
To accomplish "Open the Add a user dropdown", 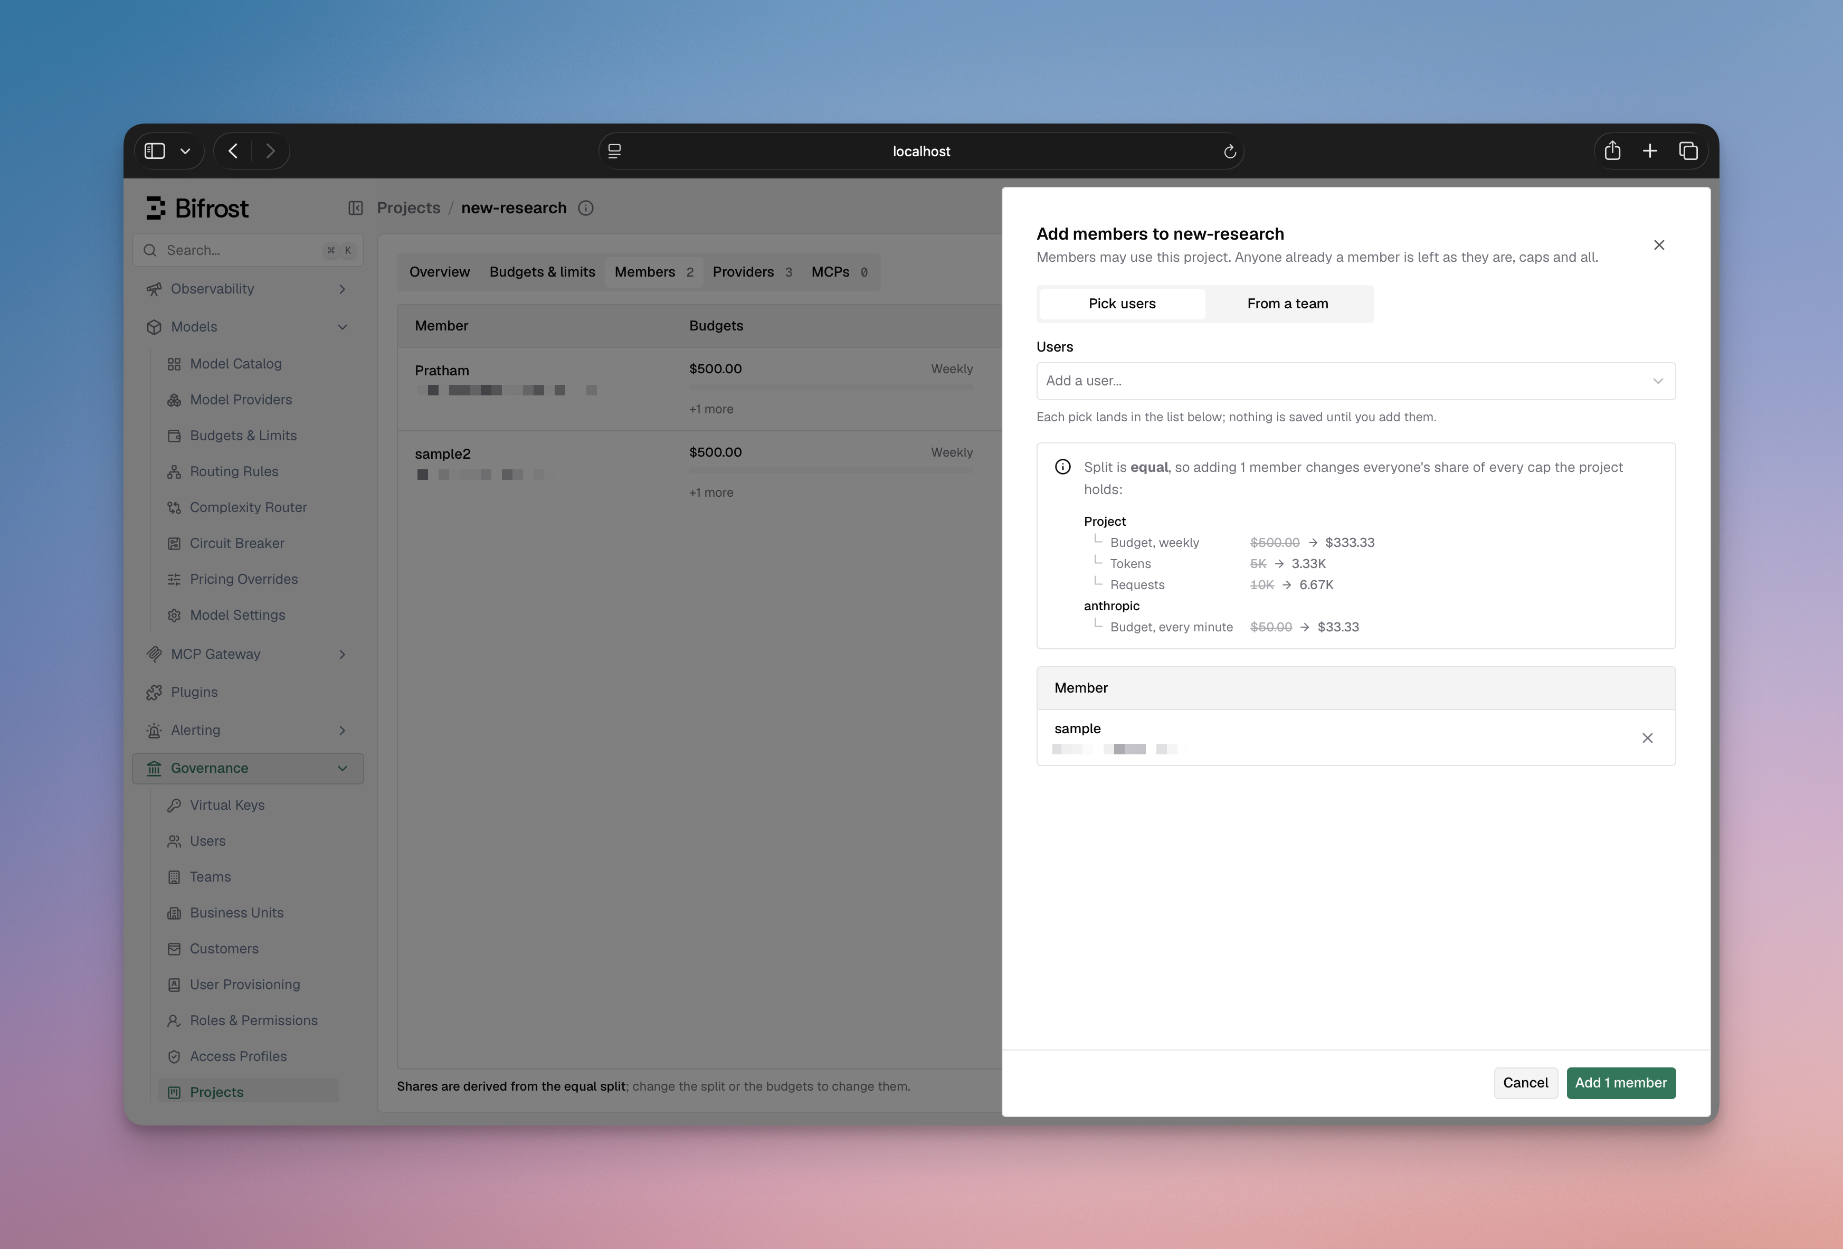I will (1355, 382).
